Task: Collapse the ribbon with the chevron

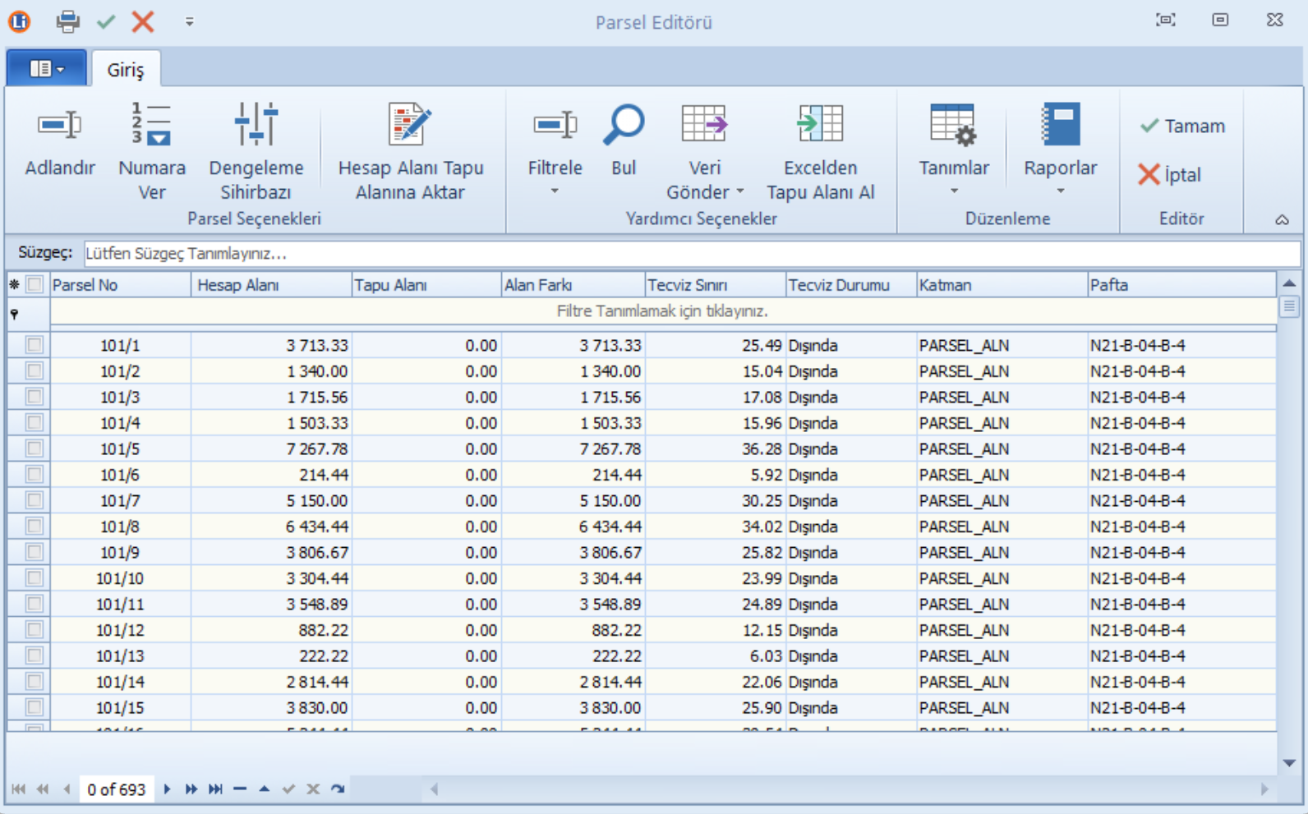Action: 1282,219
